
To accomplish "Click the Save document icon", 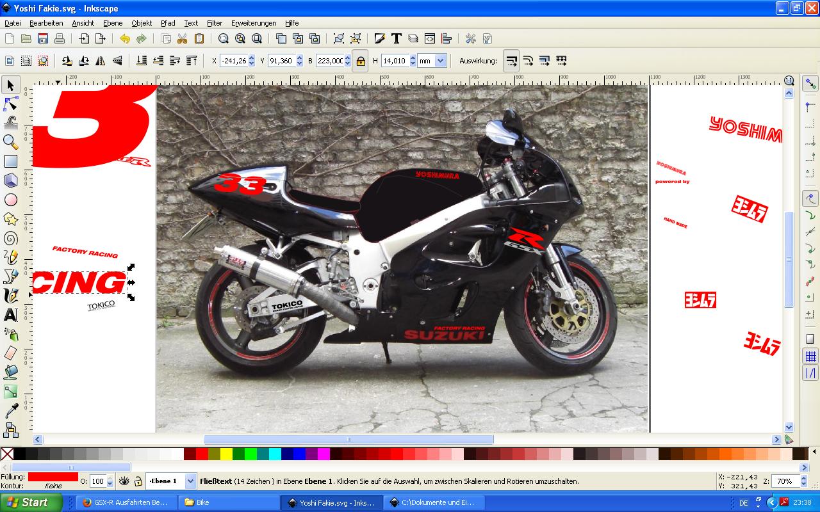I will [43, 38].
